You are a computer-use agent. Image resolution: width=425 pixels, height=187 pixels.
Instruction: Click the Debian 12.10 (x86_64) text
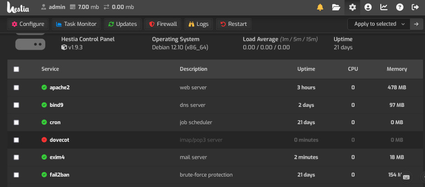[180, 47]
